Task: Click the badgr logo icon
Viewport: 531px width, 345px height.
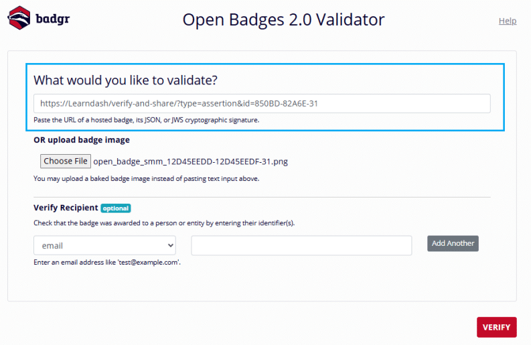Action: click(19, 17)
